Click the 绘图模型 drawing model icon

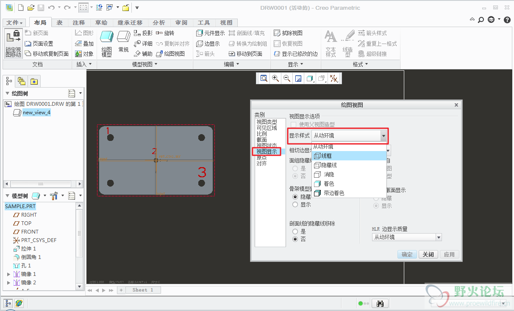107,44
